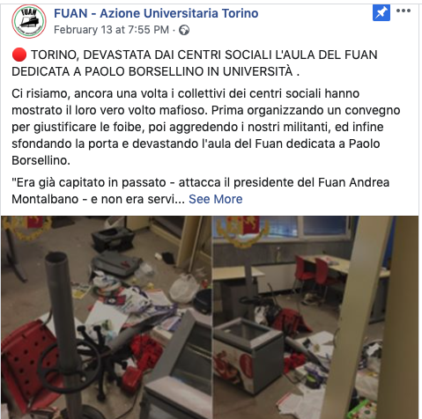Image resolution: width=422 pixels, height=419 pixels.
Task: Click the white plastic bag in left photo
Action: point(184,288)
